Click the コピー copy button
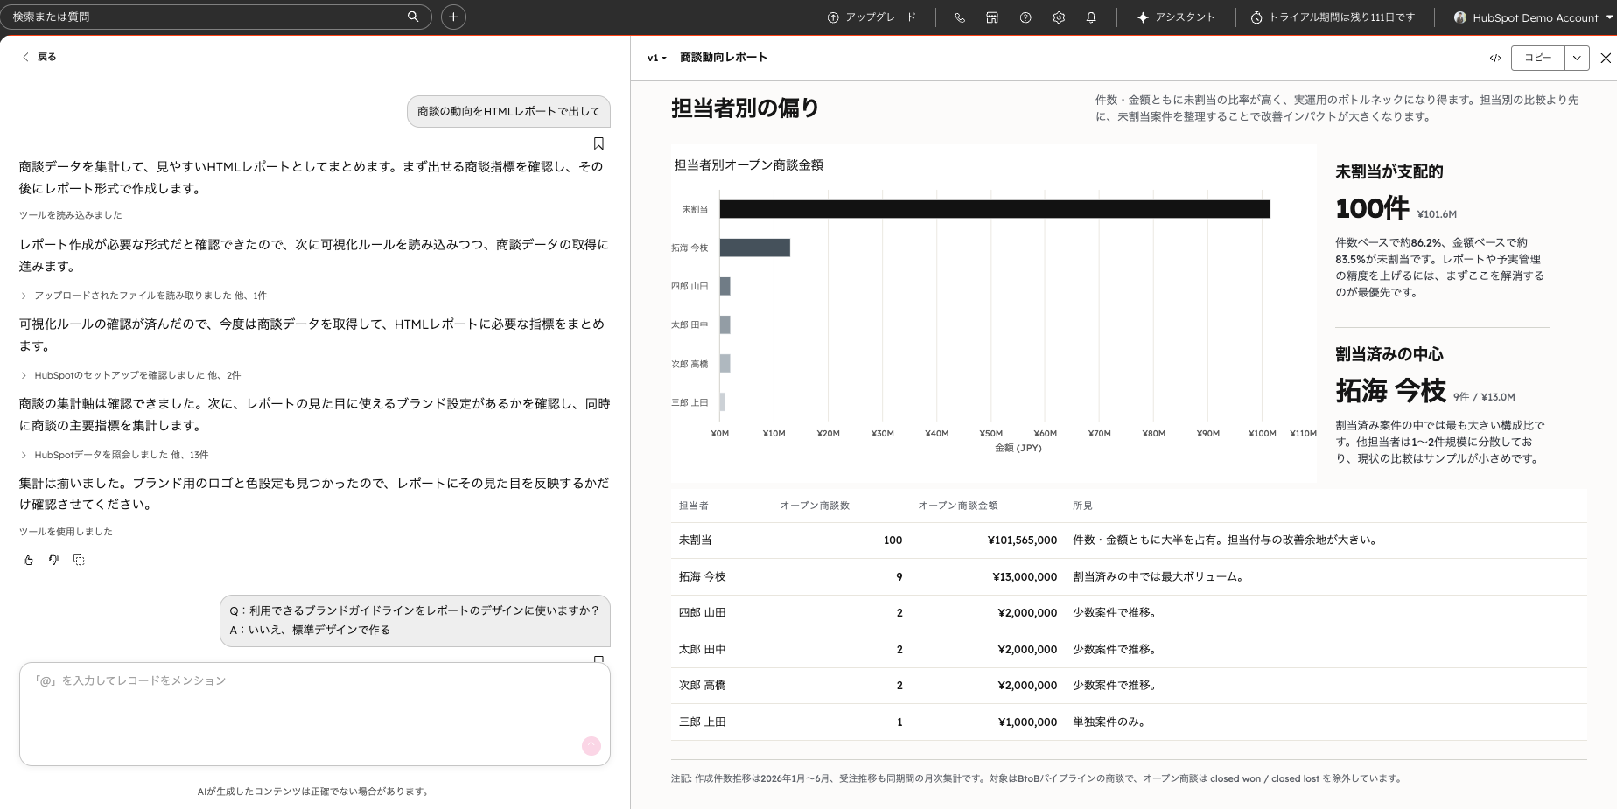 (x=1537, y=58)
